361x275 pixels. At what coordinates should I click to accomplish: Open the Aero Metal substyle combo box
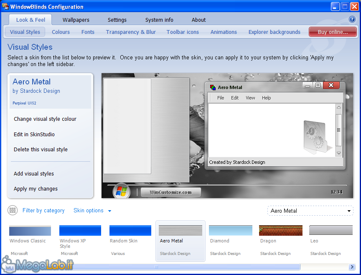[310, 211]
